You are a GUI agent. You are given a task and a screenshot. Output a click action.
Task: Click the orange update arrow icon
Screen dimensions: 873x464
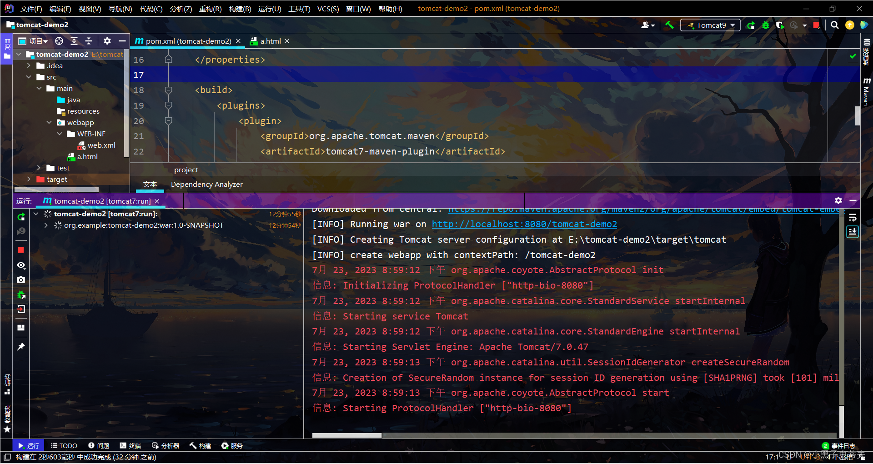click(850, 25)
